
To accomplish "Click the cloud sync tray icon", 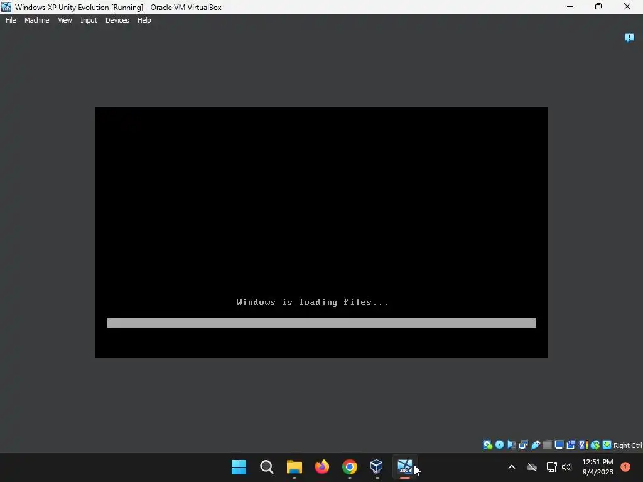I will click(x=532, y=467).
